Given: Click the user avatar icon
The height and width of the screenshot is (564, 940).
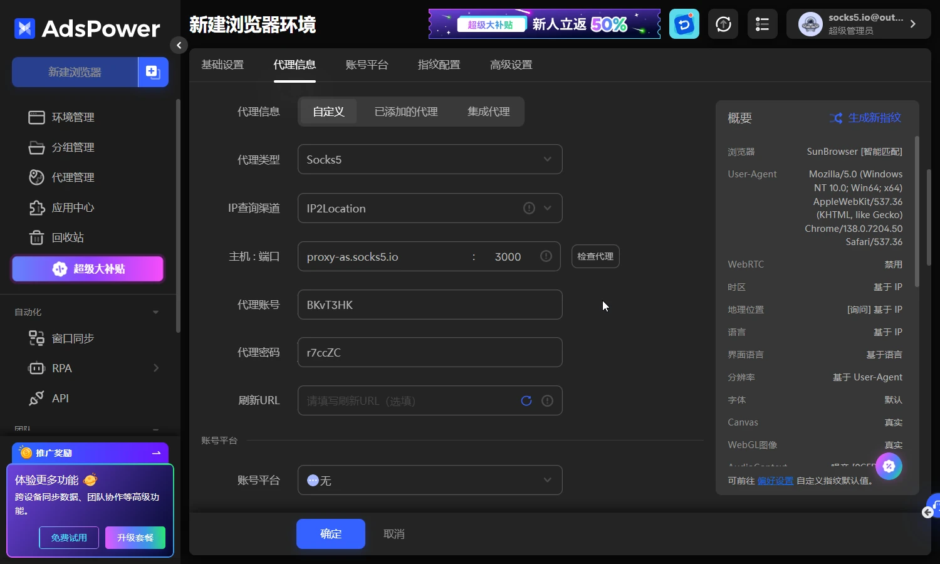Looking at the screenshot, I should coord(810,24).
